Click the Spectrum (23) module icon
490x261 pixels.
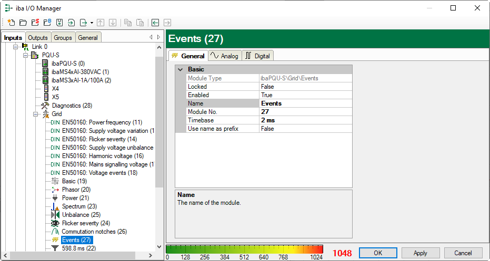click(x=55, y=206)
